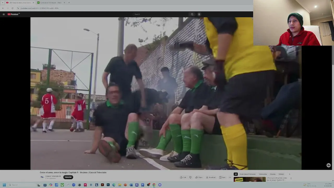Select the Related filter chip
Screen dimensions: 334x188
point(281,174)
